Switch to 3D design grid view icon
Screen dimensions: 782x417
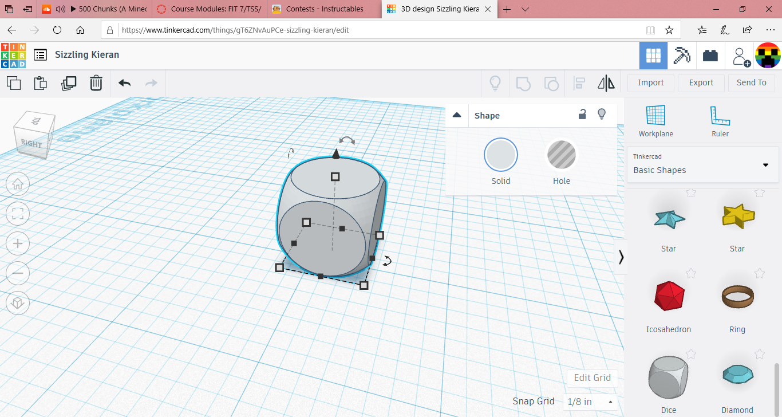(x=653, y=56)
